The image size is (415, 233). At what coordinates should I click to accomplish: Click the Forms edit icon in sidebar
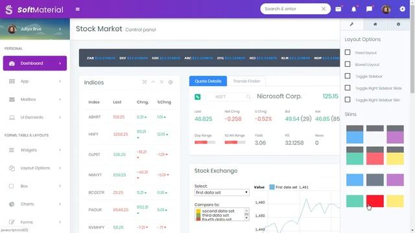coord(12,222)
